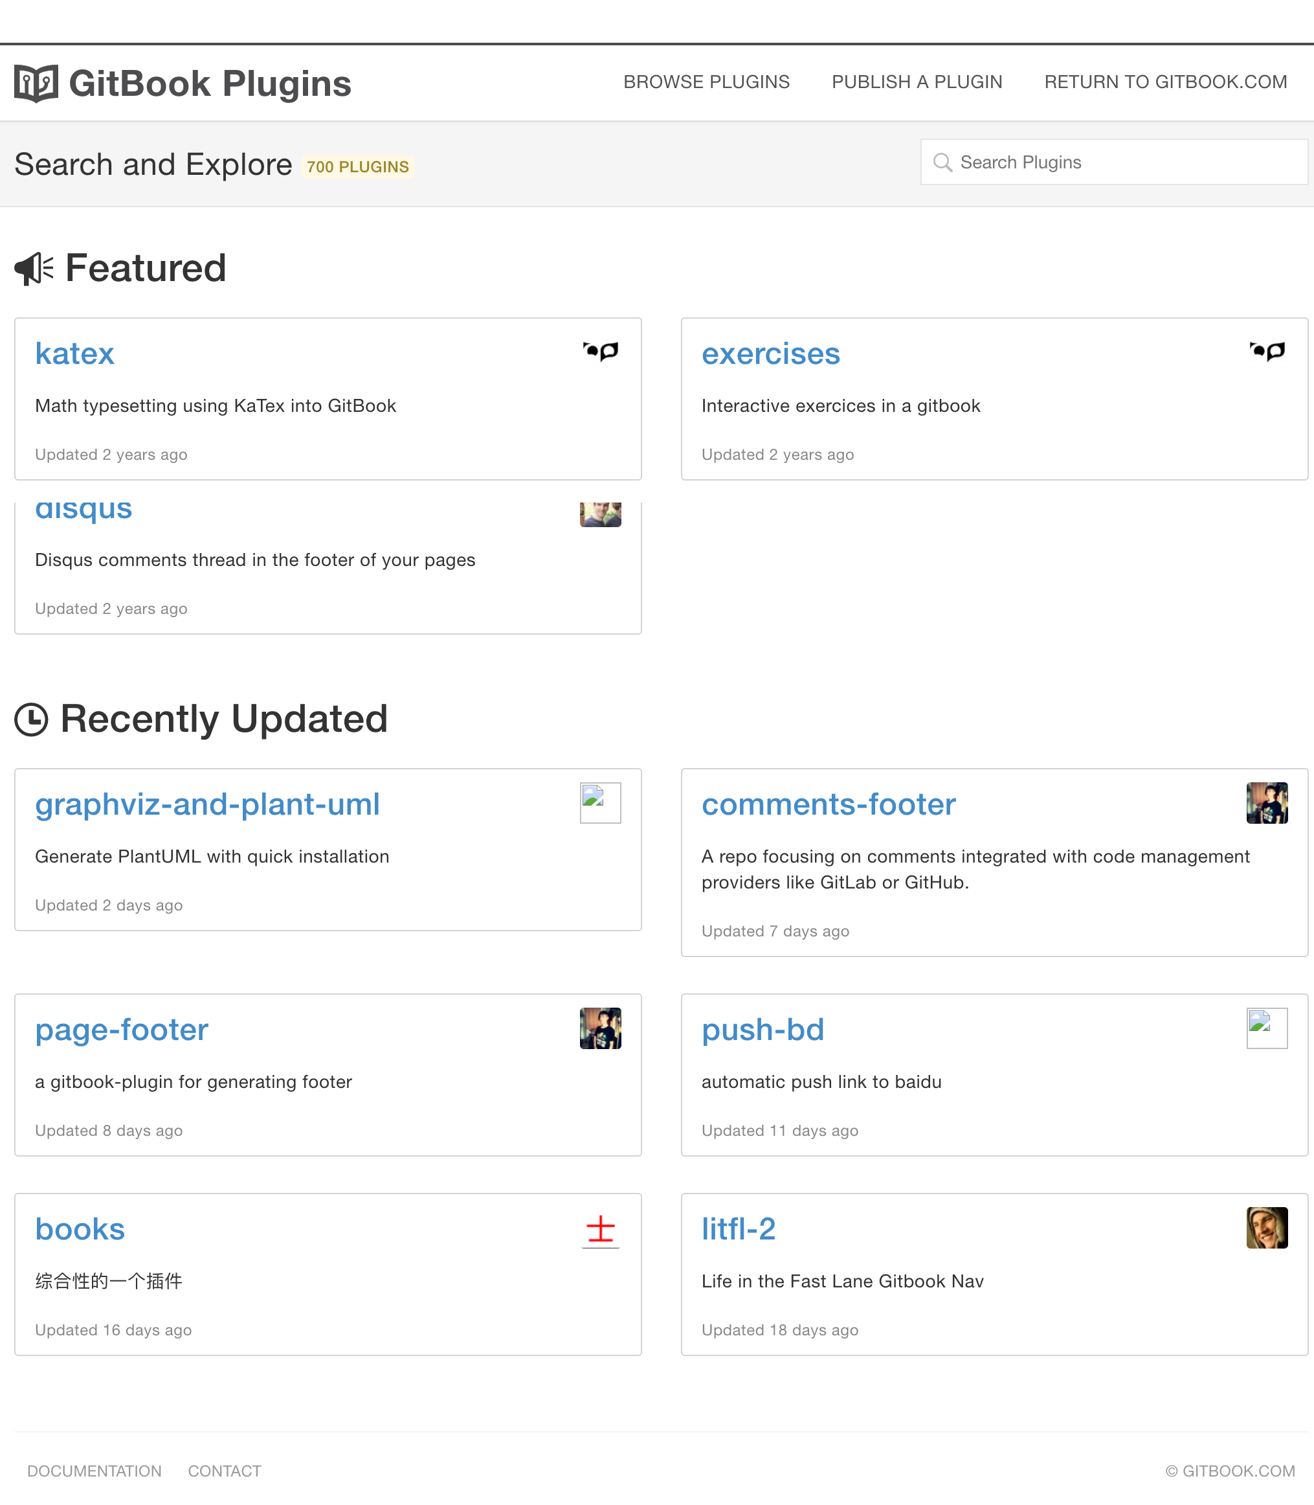Click the author avatar on the disqus card
1314x1505 pixels.
point(600,514)
